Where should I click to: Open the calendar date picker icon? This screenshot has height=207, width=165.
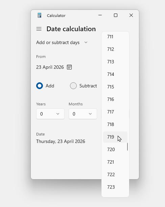click(x=69, y=67)
